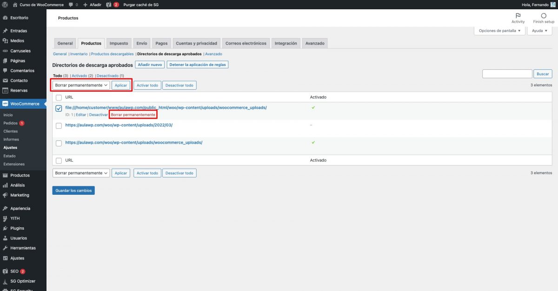
Task: Expand the Opciones de pantalla panel
Action: (499, 31)
